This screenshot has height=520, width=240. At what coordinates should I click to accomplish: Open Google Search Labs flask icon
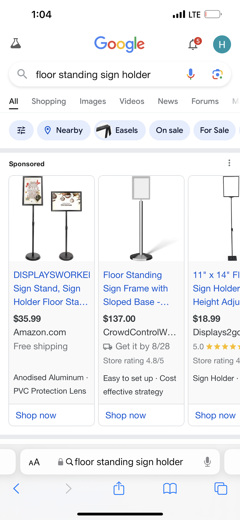[x=16, y=44]
